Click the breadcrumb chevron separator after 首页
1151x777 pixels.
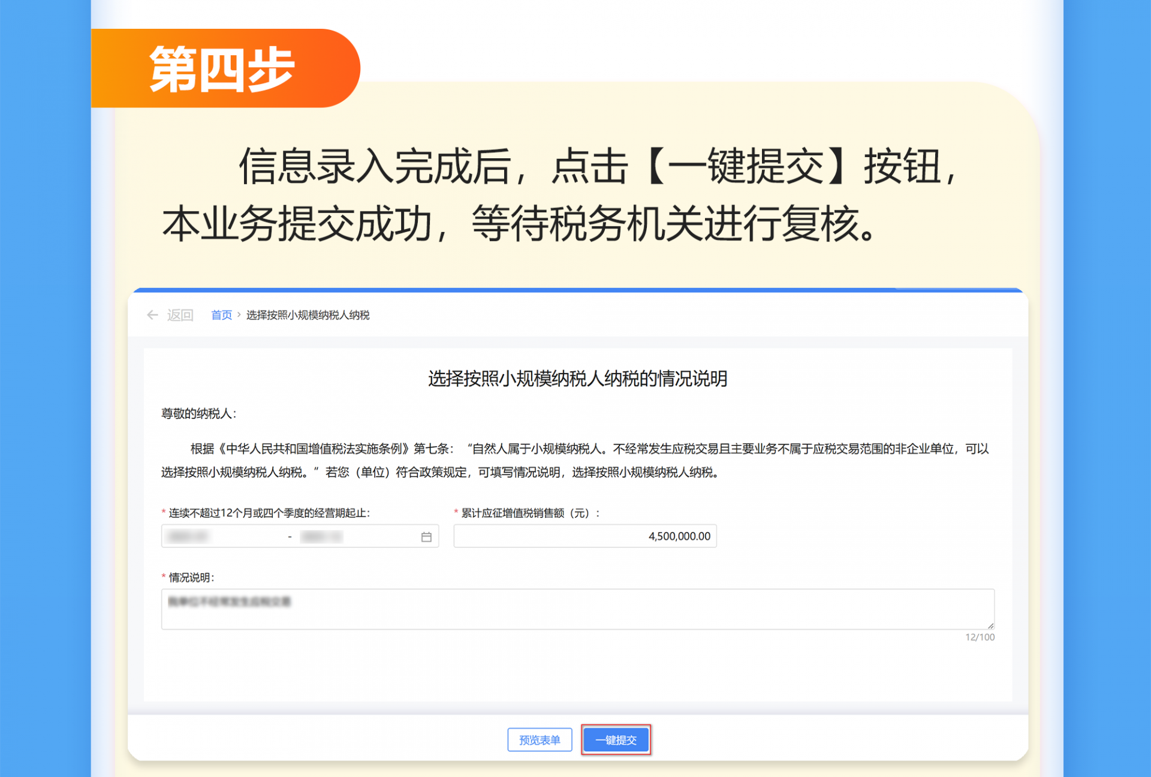239,315
